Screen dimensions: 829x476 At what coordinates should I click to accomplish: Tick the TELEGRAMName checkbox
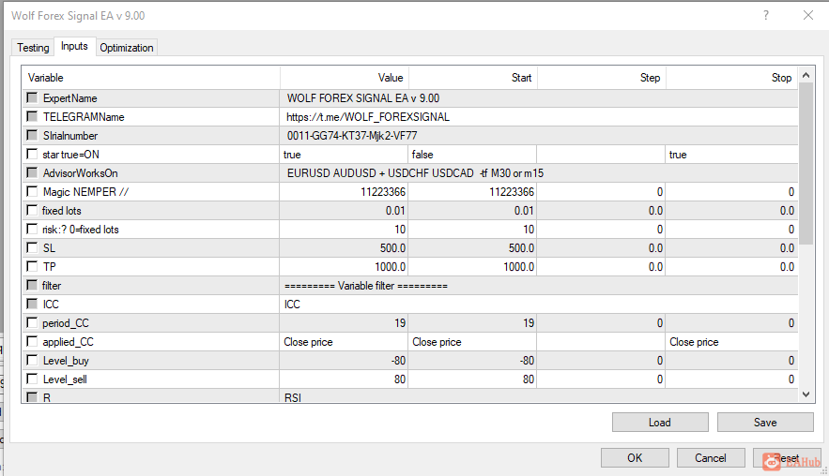click(x=32, y=116)
